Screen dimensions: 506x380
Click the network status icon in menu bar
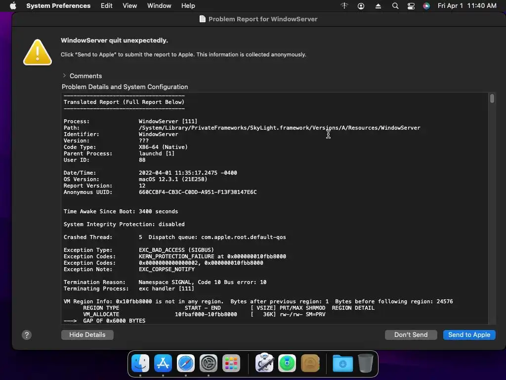344,5
